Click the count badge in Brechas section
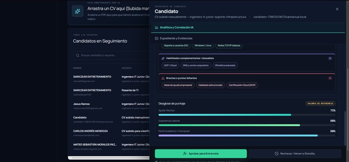 (x=330, y=78)
